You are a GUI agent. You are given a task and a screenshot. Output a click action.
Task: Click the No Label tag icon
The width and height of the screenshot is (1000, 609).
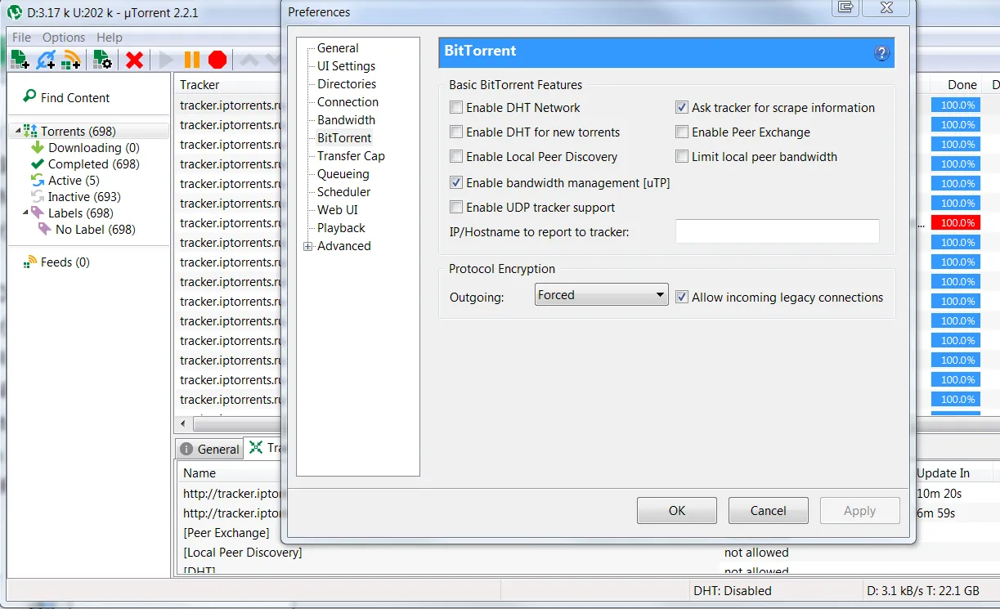(x=45, y=230)
